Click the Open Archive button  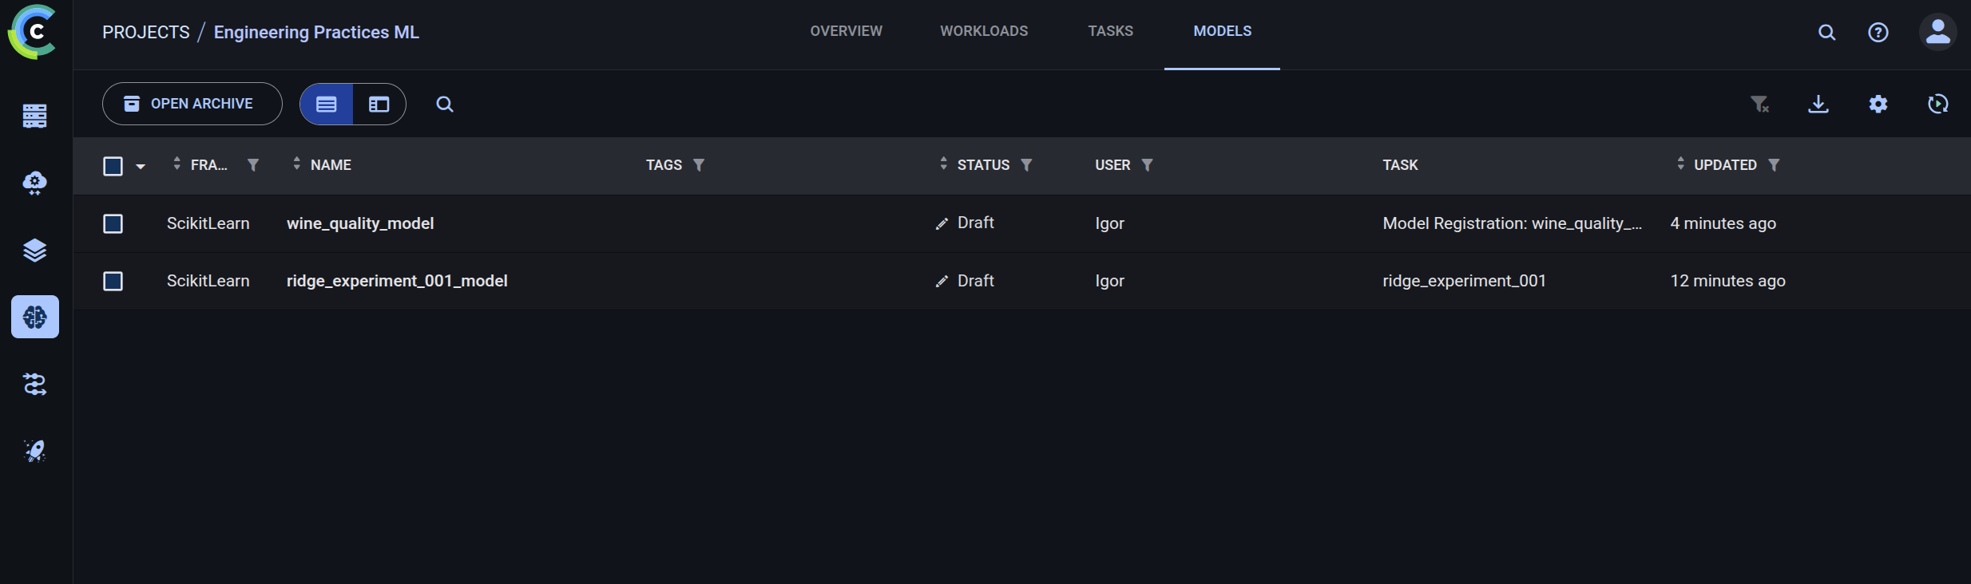pos(192,104)
